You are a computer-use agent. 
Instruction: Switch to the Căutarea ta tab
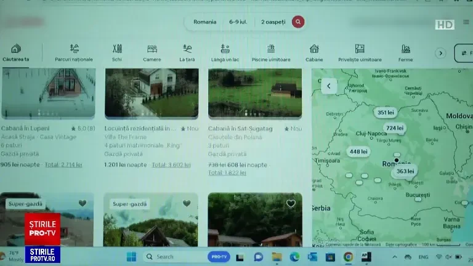click(16, 52)
